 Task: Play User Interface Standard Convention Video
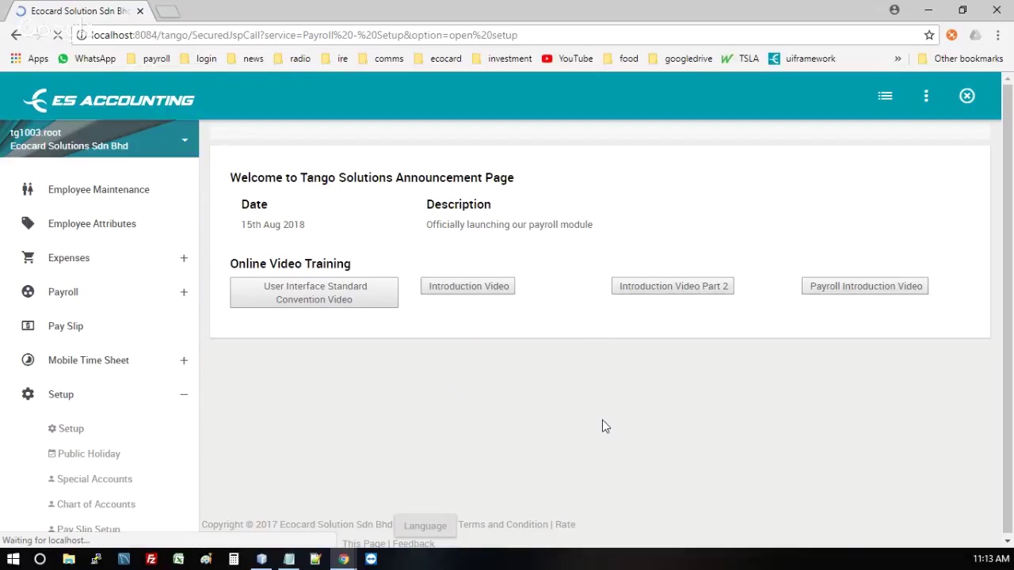[314, 293]
